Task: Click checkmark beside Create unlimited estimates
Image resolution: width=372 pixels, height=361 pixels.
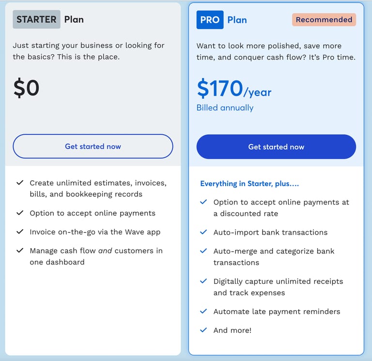Action: pos(20,183)
